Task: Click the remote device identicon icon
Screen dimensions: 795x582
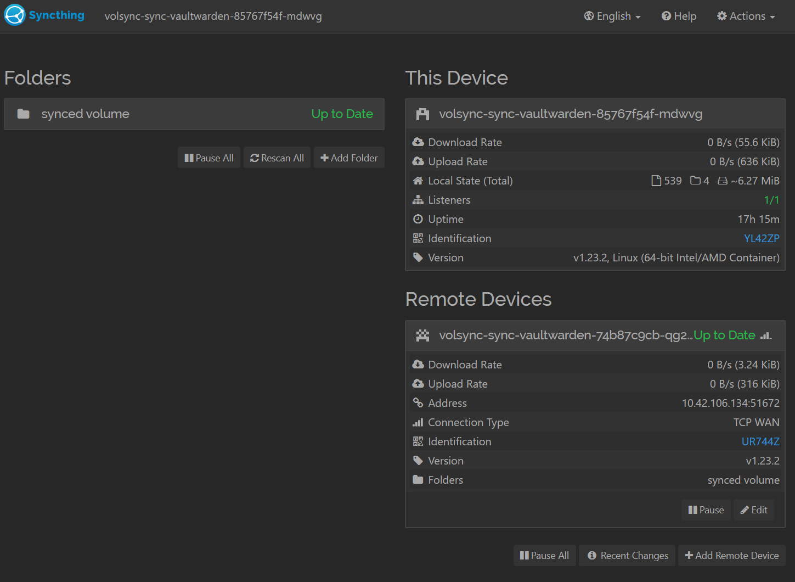Action: click(x=422, y=335)
